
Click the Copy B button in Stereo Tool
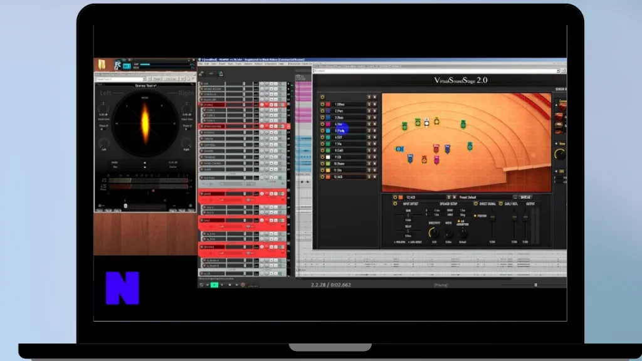coord(117,211)
